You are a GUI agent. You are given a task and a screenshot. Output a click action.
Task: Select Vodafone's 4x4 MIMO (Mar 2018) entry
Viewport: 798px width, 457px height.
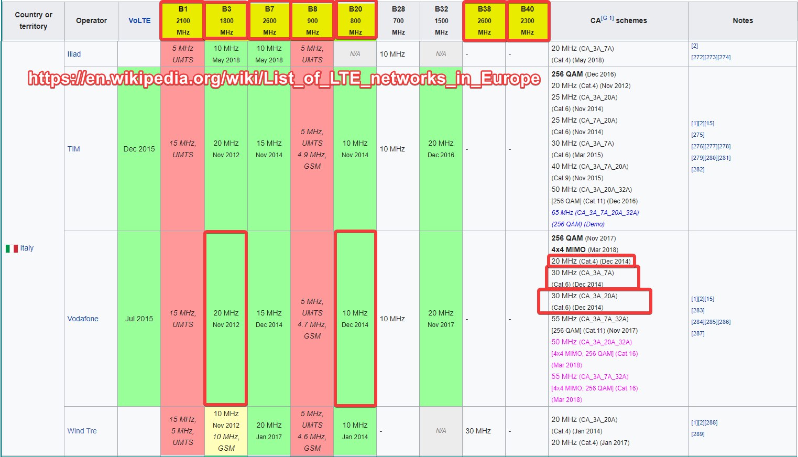(585, 249)
